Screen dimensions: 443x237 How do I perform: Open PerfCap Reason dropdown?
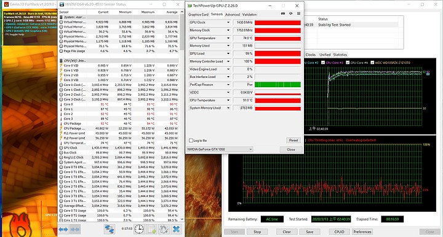pos(228,85)
